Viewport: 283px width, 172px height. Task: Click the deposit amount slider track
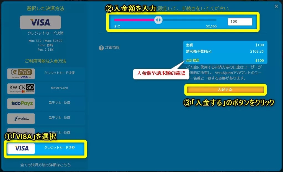point(165,20)
